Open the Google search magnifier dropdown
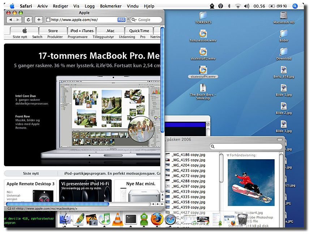Image resolution: width=310 pixels, height=234 pixels. pyautogui.click(x=134, y=19)
